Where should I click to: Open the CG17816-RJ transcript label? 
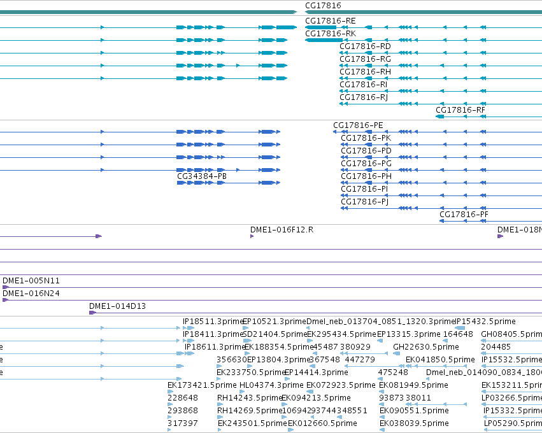click(364, 97)
